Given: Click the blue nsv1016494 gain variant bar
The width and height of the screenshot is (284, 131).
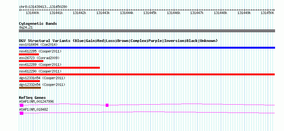Looking at the screenshot, I should pyautogui.click(x=147, y=48).
